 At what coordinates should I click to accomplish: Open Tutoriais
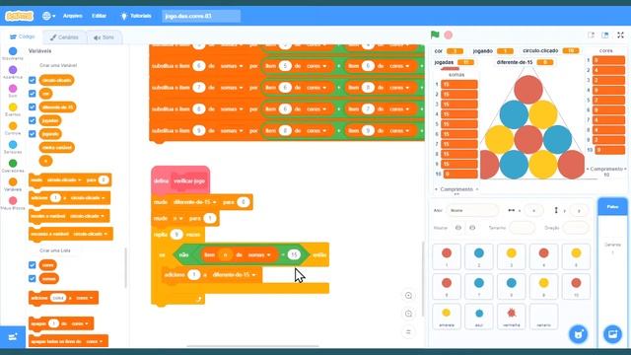(136, 16)
